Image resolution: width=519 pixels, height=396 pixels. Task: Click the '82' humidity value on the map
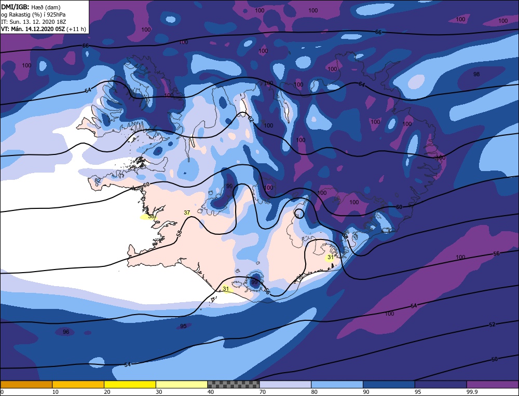tap(98, 180)
